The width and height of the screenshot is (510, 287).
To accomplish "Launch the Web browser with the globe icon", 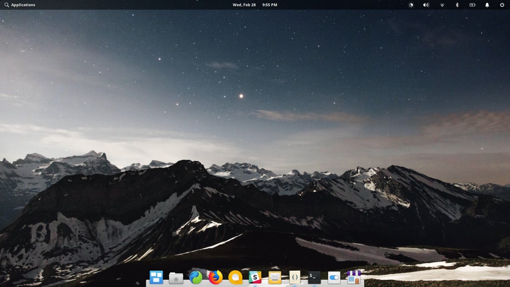I will (x=196, y=278).
